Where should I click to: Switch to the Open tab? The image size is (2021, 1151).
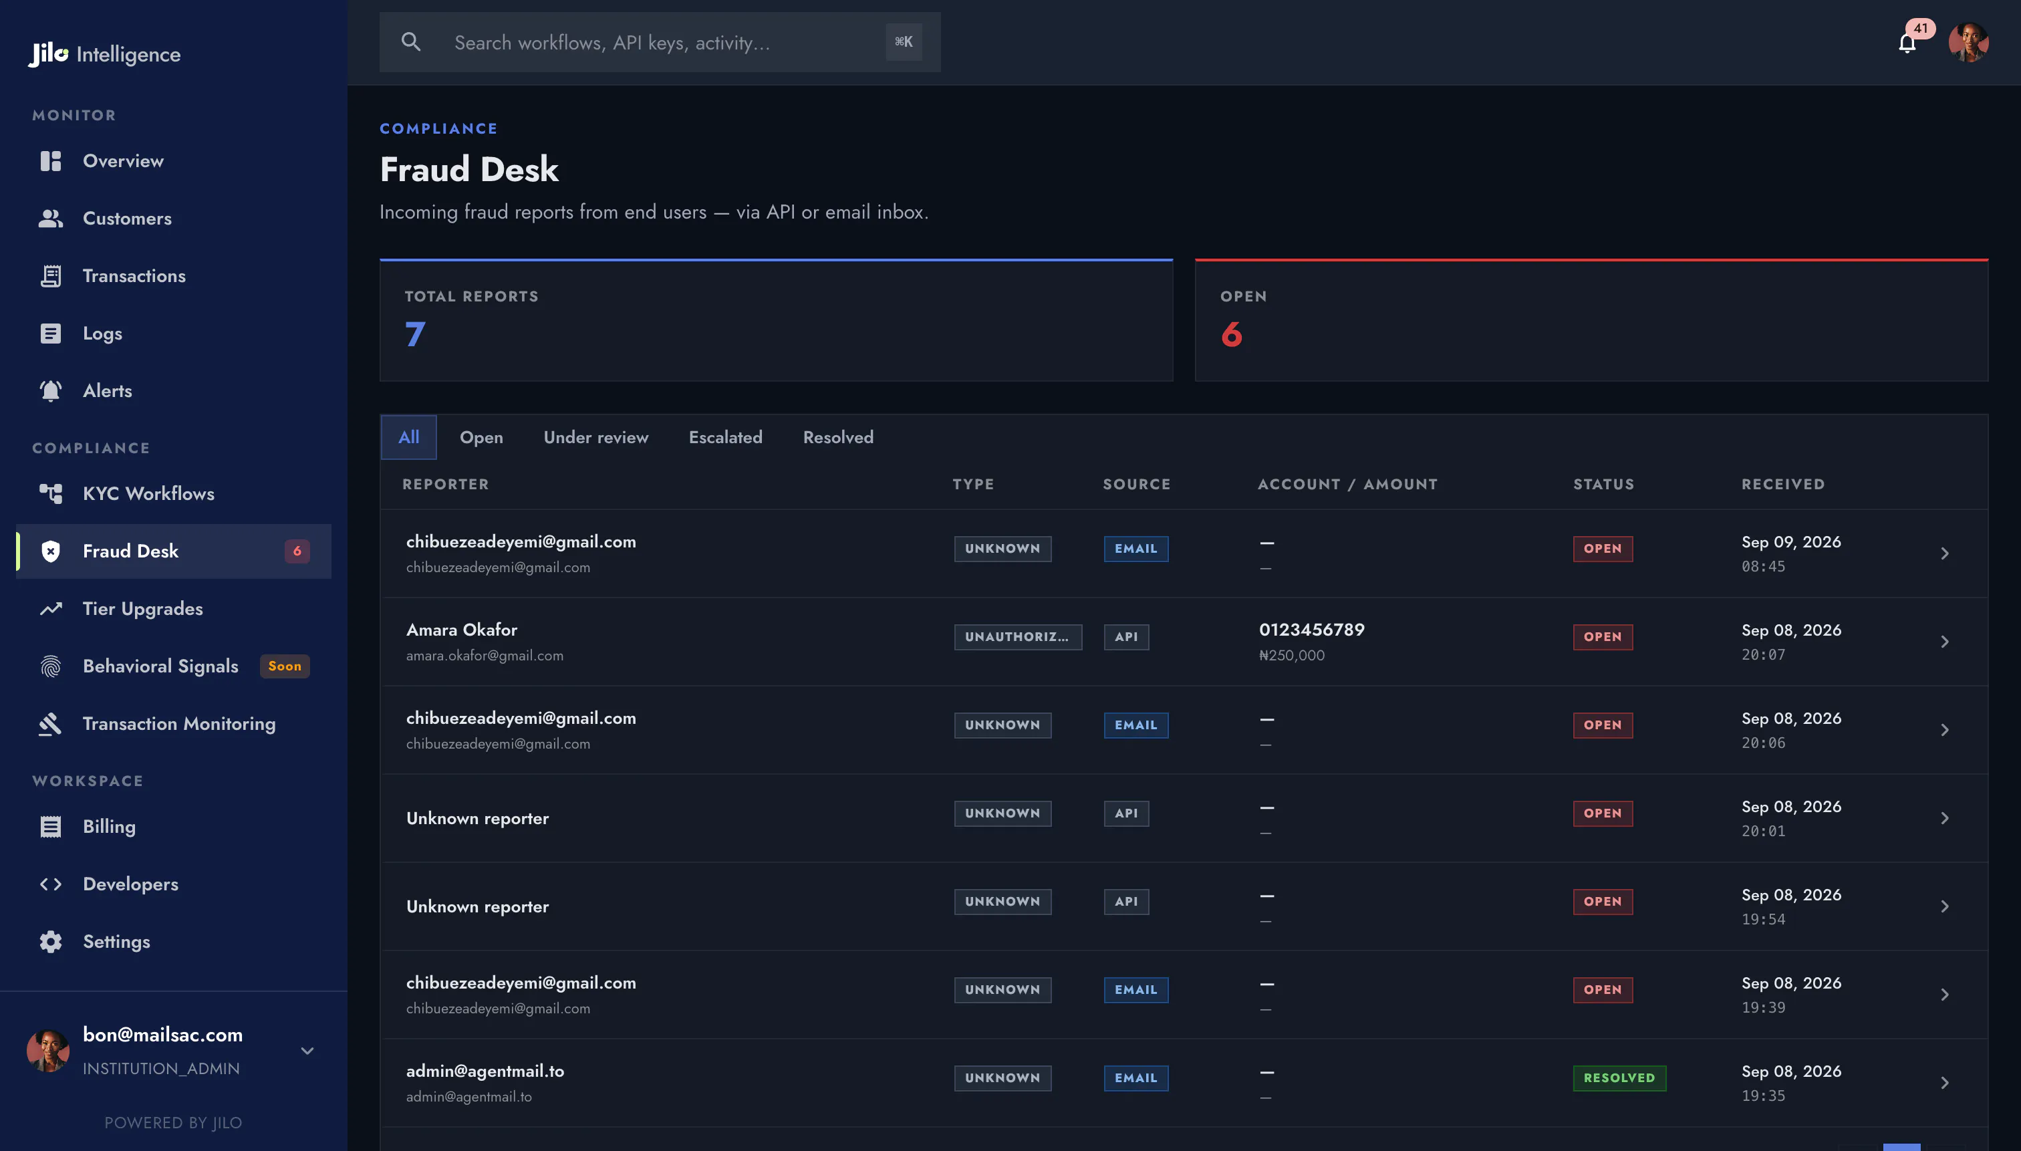tap(481, 437)
